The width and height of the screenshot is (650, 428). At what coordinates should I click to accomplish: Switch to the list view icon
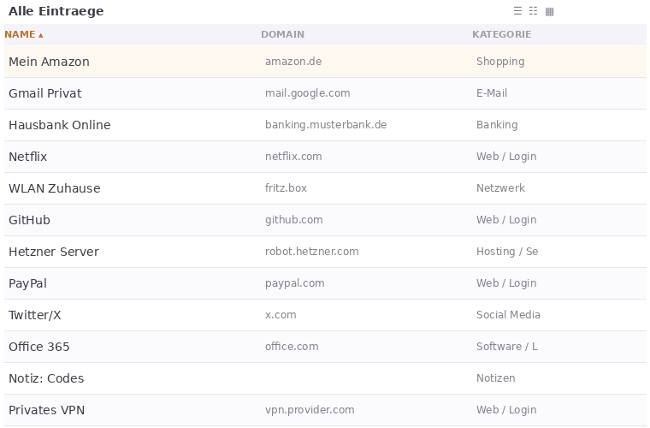pos(517,11)
